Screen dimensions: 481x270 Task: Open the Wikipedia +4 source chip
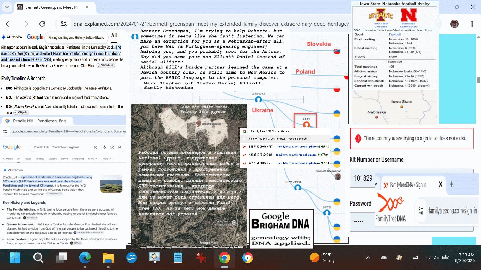pos(54,194)
